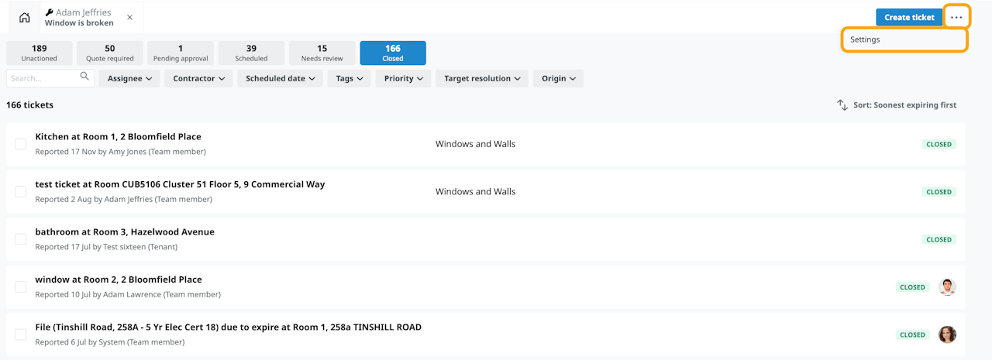Image resolution: width=992 pixels, height=360 pixels.
Task: Expand the Scheduled date filter
Action: pyautogui.click(x=280, y=78)
